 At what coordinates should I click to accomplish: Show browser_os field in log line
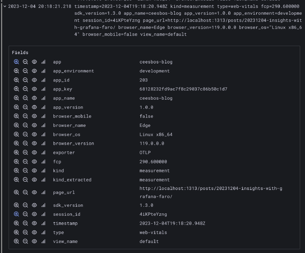pyautogui.click(x=34, y=134)
